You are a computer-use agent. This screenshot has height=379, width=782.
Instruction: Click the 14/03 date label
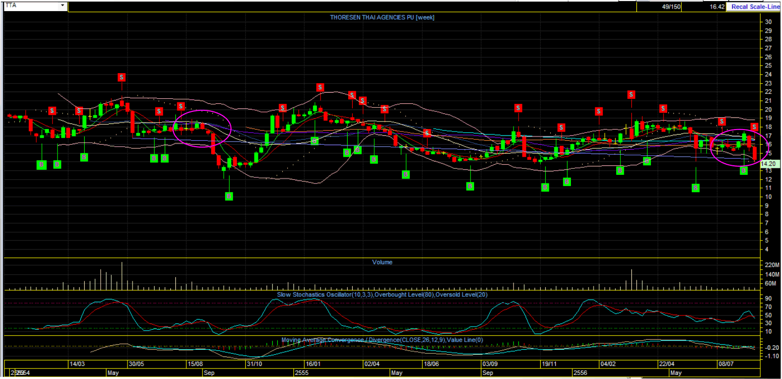pos(77,364)
